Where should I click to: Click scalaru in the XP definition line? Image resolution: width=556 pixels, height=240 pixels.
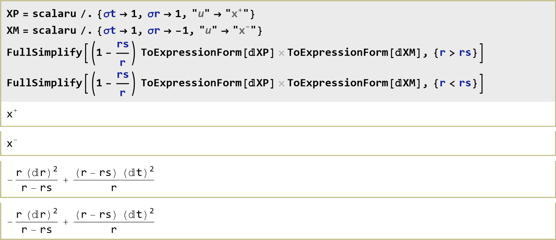(x=54, y=14)
